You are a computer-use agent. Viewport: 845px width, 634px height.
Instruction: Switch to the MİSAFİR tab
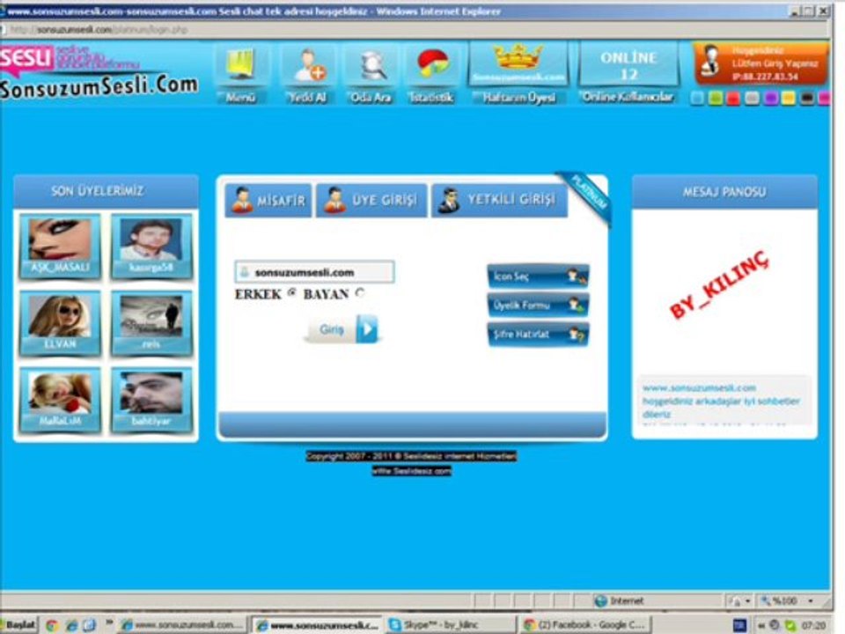tap(268, 201)
